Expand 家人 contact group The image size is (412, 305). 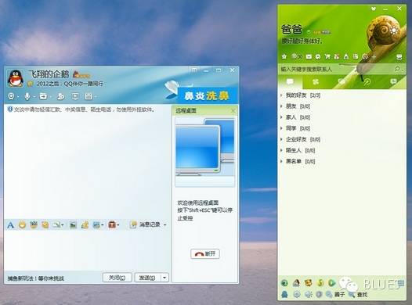tap(281, 117)
